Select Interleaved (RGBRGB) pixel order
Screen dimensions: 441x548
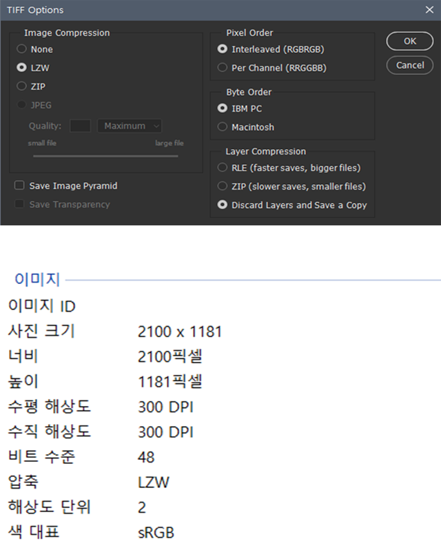(x=223, y=49)
